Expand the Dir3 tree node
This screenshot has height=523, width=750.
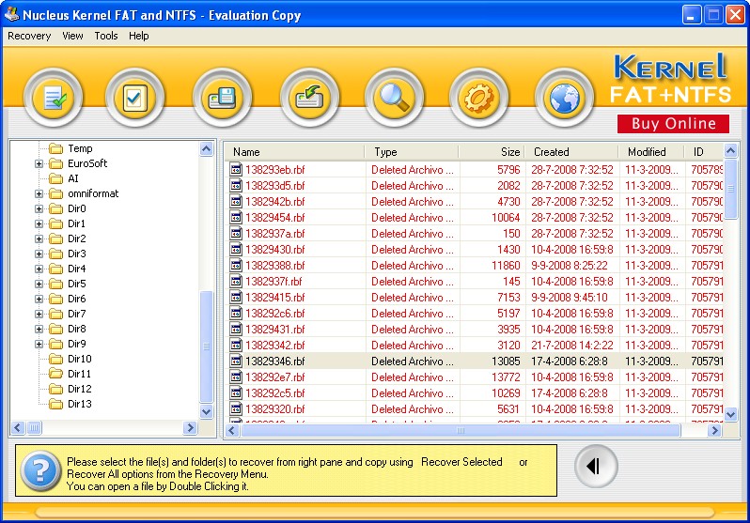[x=39, y=254]
